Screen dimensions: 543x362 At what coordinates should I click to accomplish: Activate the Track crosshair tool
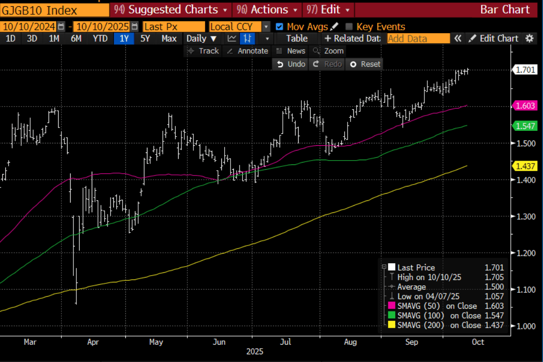pyautogui.click(x=203, y=51)
